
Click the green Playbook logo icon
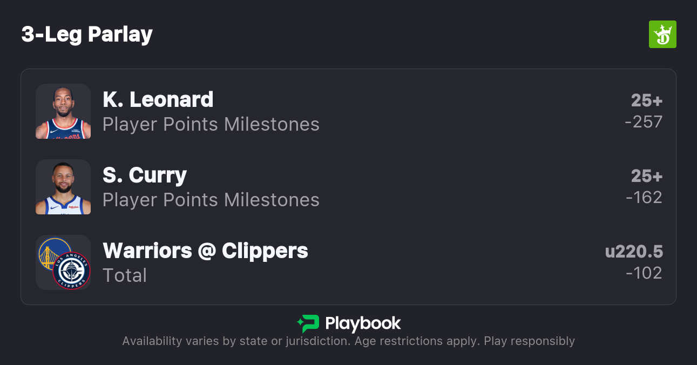coord(308,323)
